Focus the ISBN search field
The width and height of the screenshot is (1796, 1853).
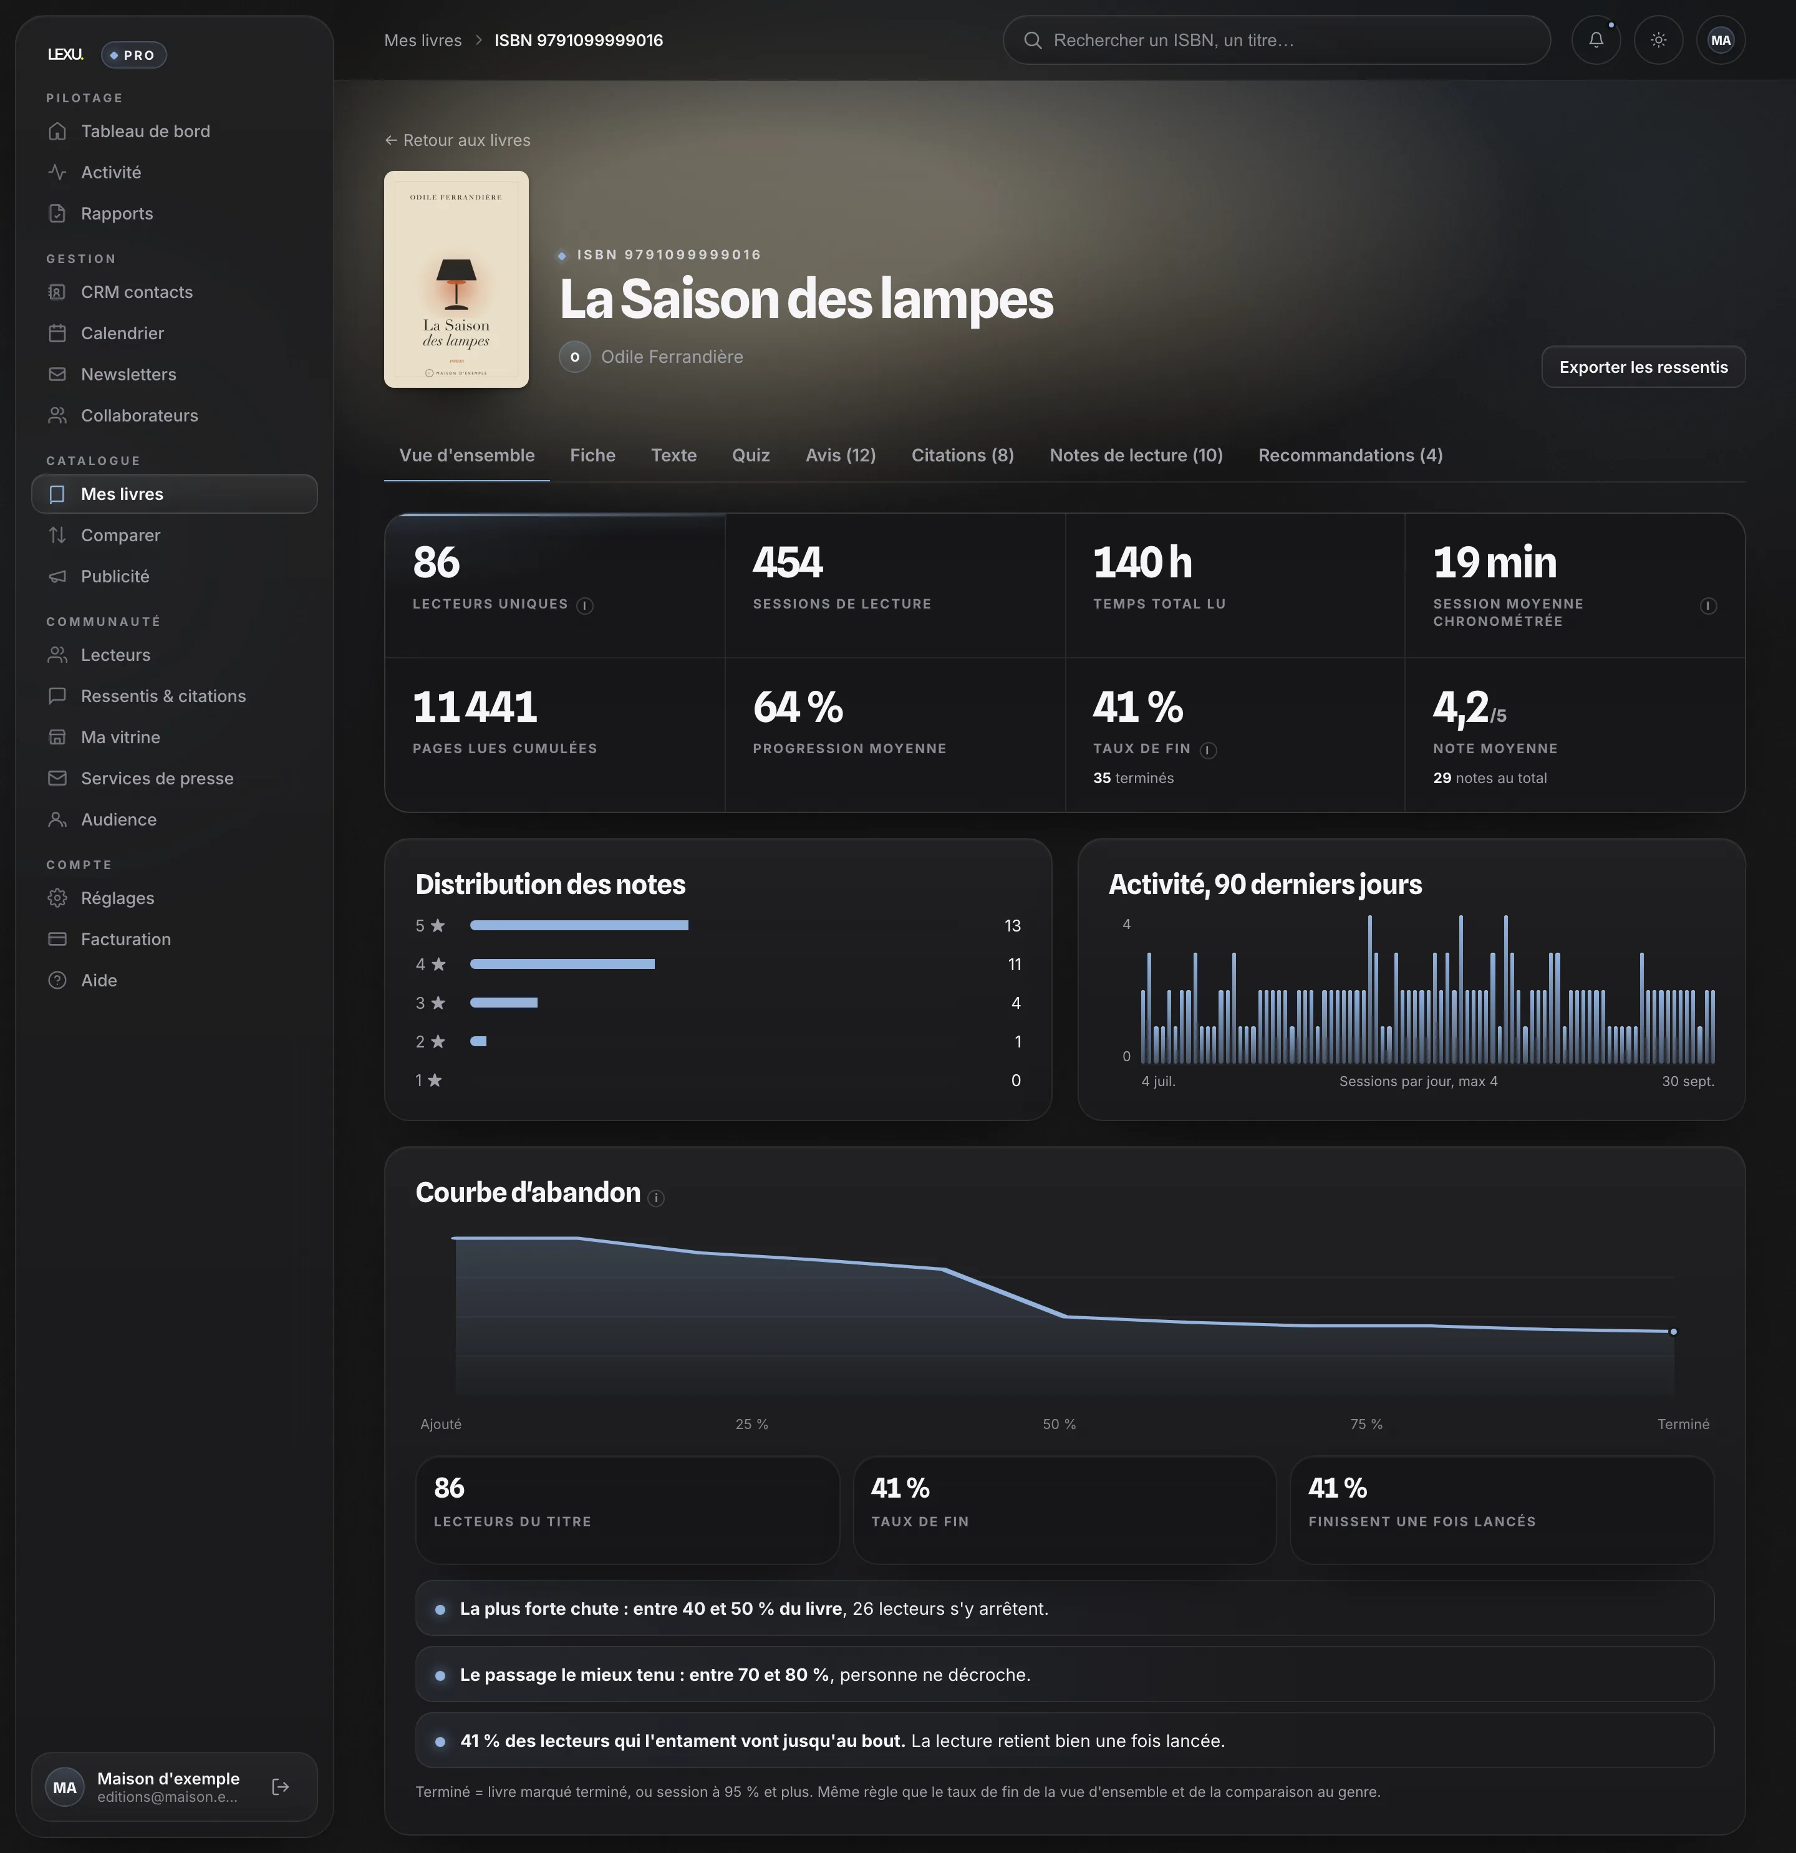click(x=1277, y=41)
